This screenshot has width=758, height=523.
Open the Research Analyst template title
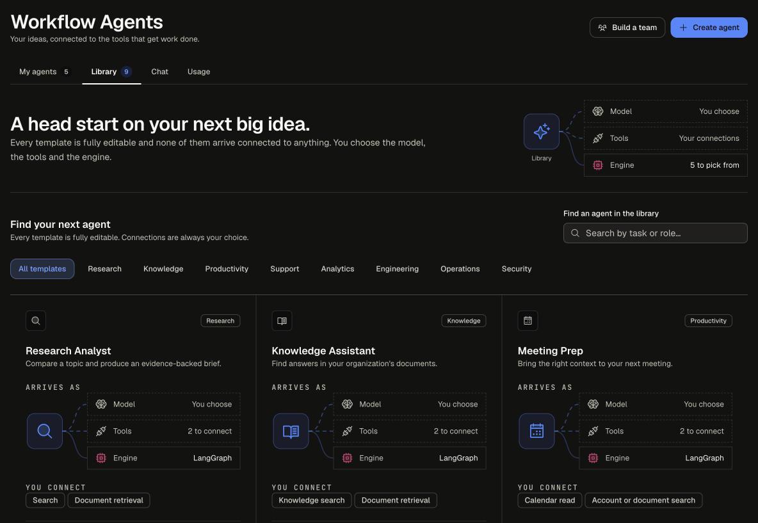(x=68, y=351)
